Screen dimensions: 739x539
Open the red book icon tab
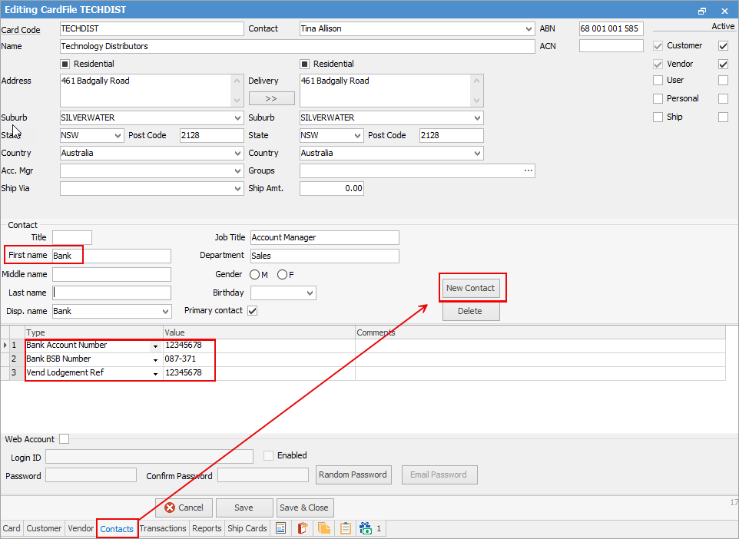click(303, 528)
